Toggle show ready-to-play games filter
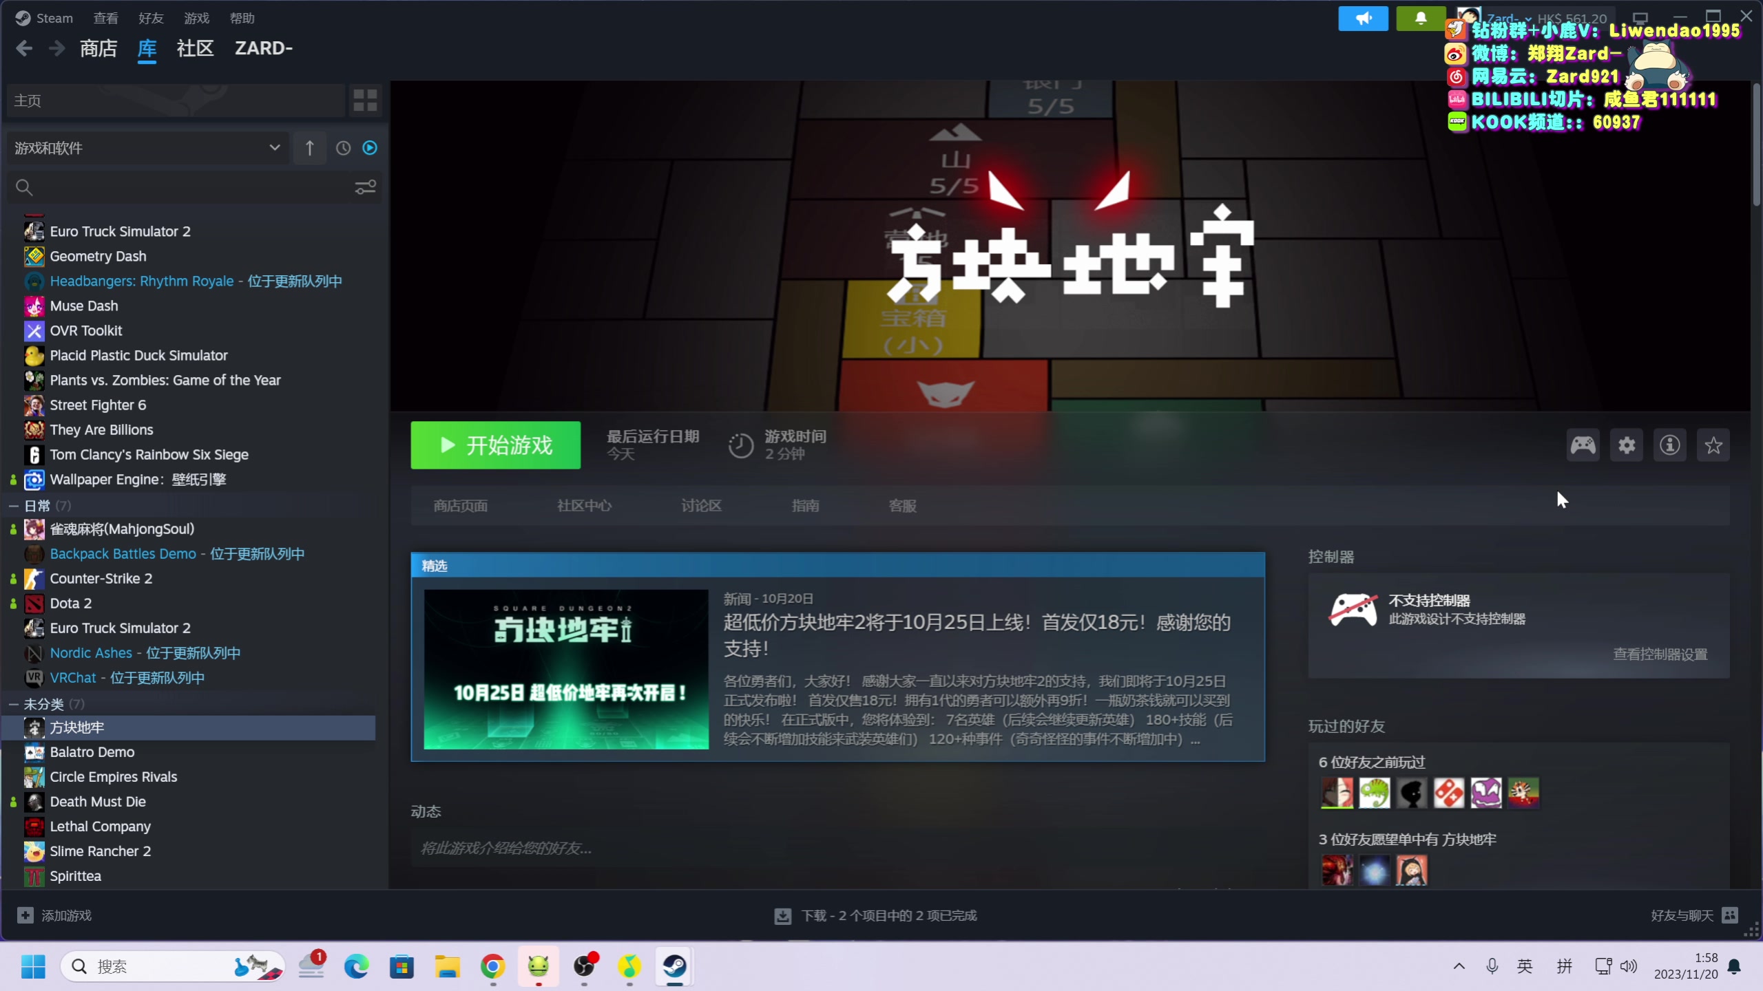The image size is (1763, 991). point(370,148)
